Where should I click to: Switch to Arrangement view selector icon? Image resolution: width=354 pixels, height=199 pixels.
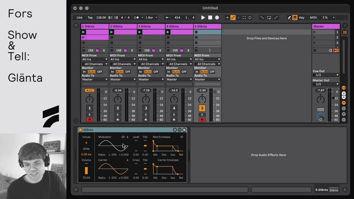pyautogui.click(x=345, y=26)
